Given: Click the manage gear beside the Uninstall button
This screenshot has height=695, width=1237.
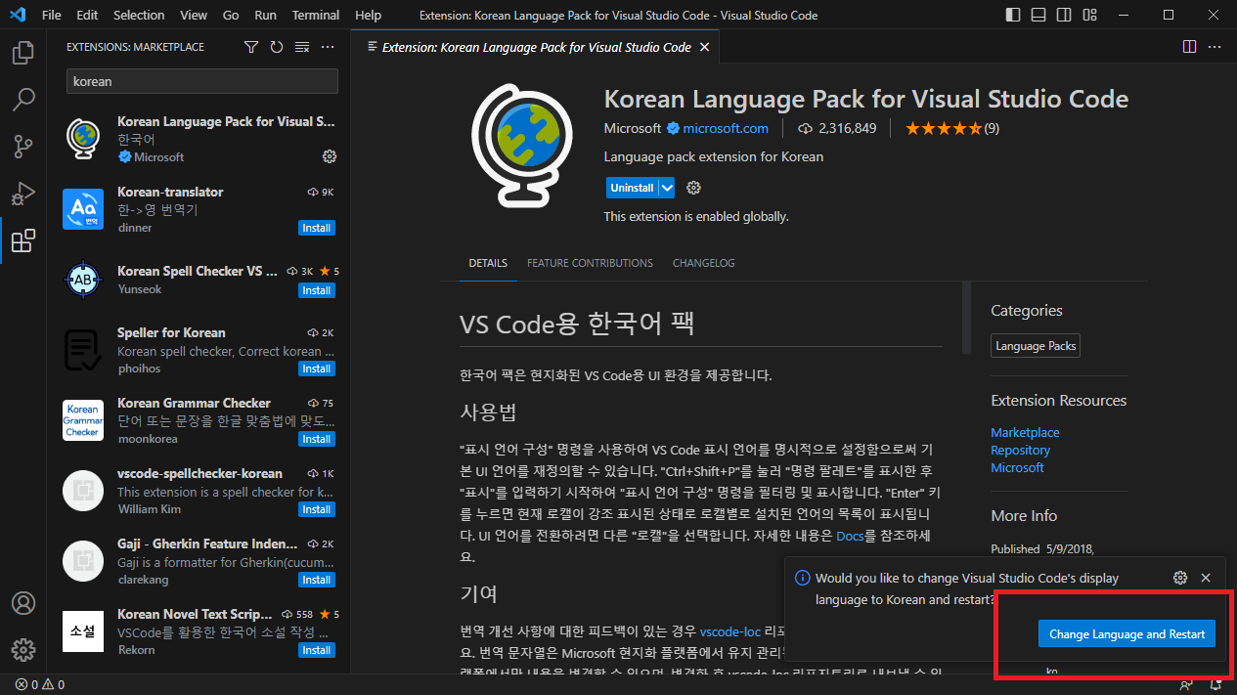Looking at the screenshot, I should [x=694, y=188].
